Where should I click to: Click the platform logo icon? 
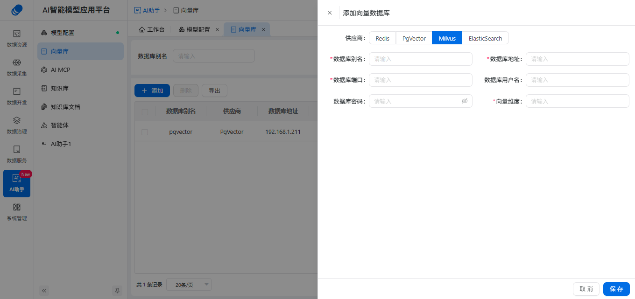(x=17, y=10)
